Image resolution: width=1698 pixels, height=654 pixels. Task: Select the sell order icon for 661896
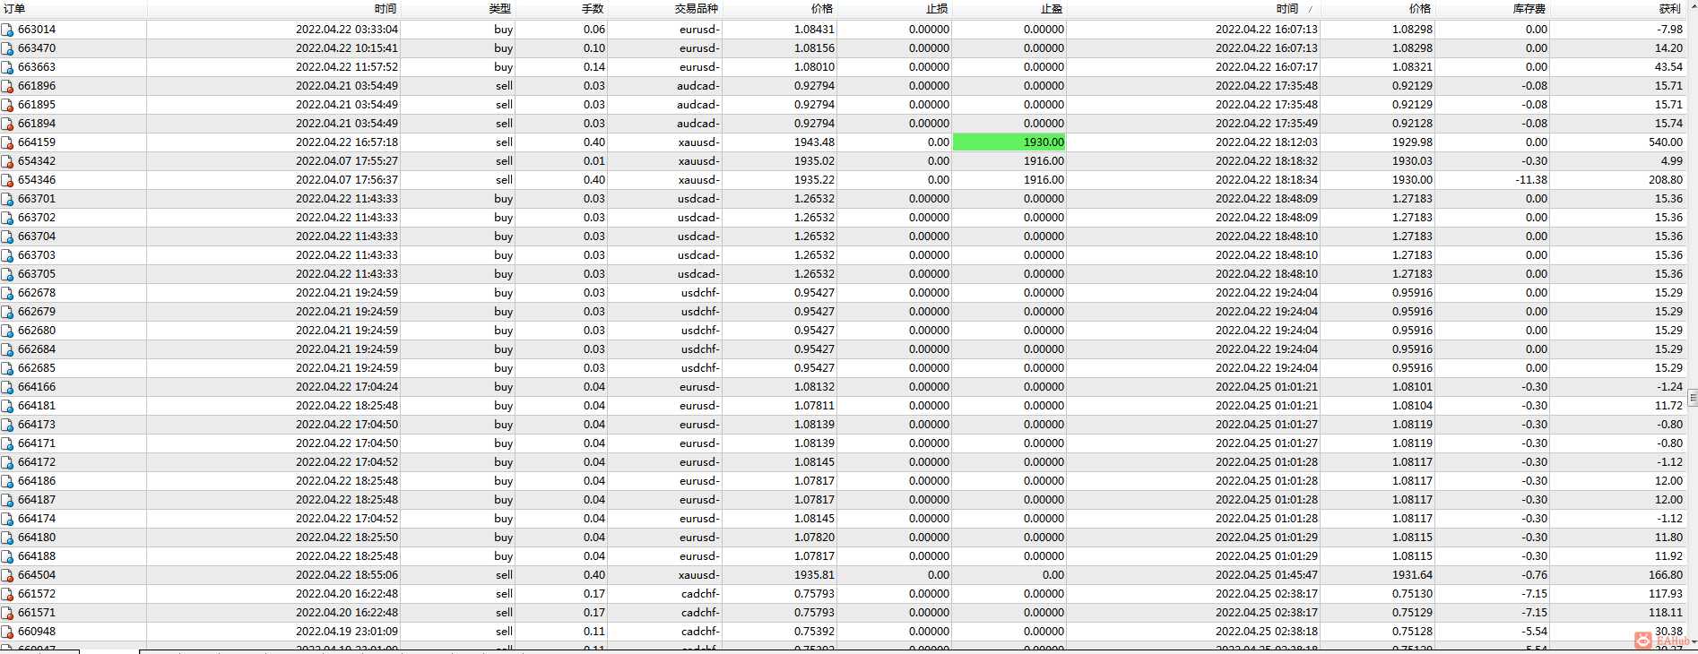tap(7, 86)
